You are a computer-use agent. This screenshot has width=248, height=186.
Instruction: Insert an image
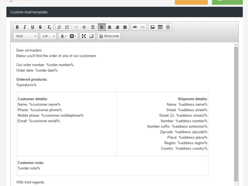pos(152,27)
